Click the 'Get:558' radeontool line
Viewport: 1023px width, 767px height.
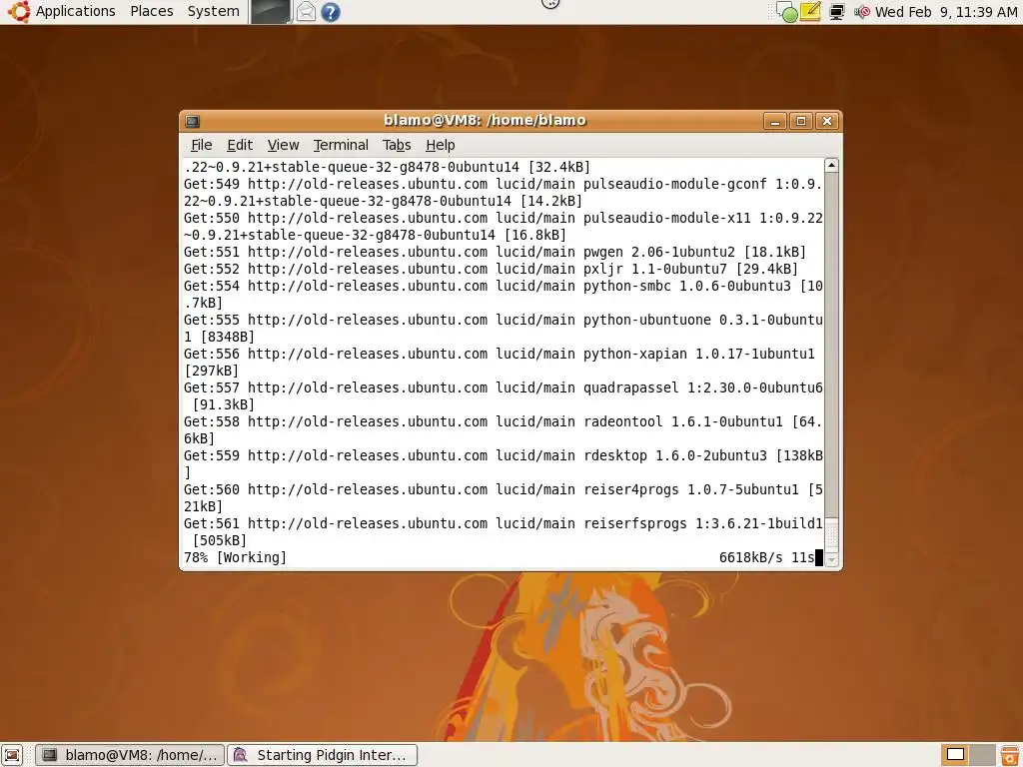pyautogui.click(x=504, y=430)
